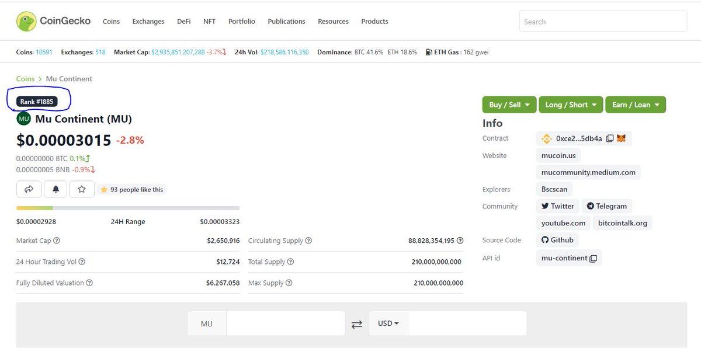Open the Telegram community link
This screenshot has height=355, width=701.
tap(607, 206)
